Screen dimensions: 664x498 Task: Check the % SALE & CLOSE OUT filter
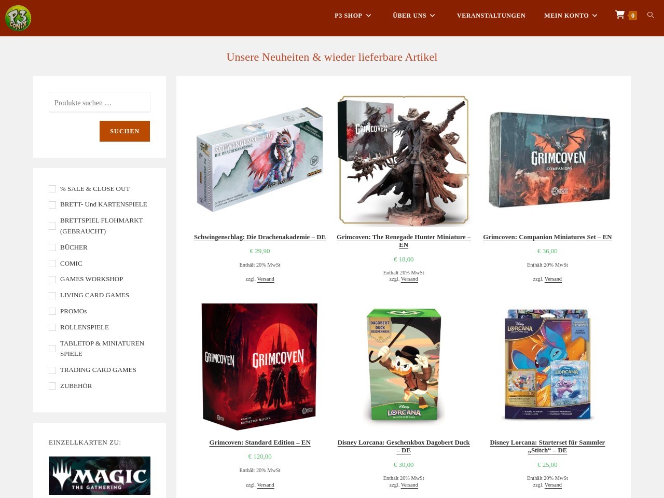click(52, 189)
